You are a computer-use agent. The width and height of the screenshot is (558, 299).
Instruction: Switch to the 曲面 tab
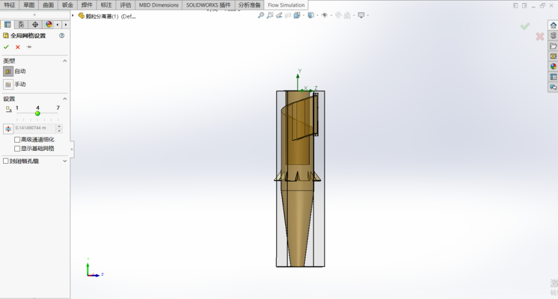[48, 5]
